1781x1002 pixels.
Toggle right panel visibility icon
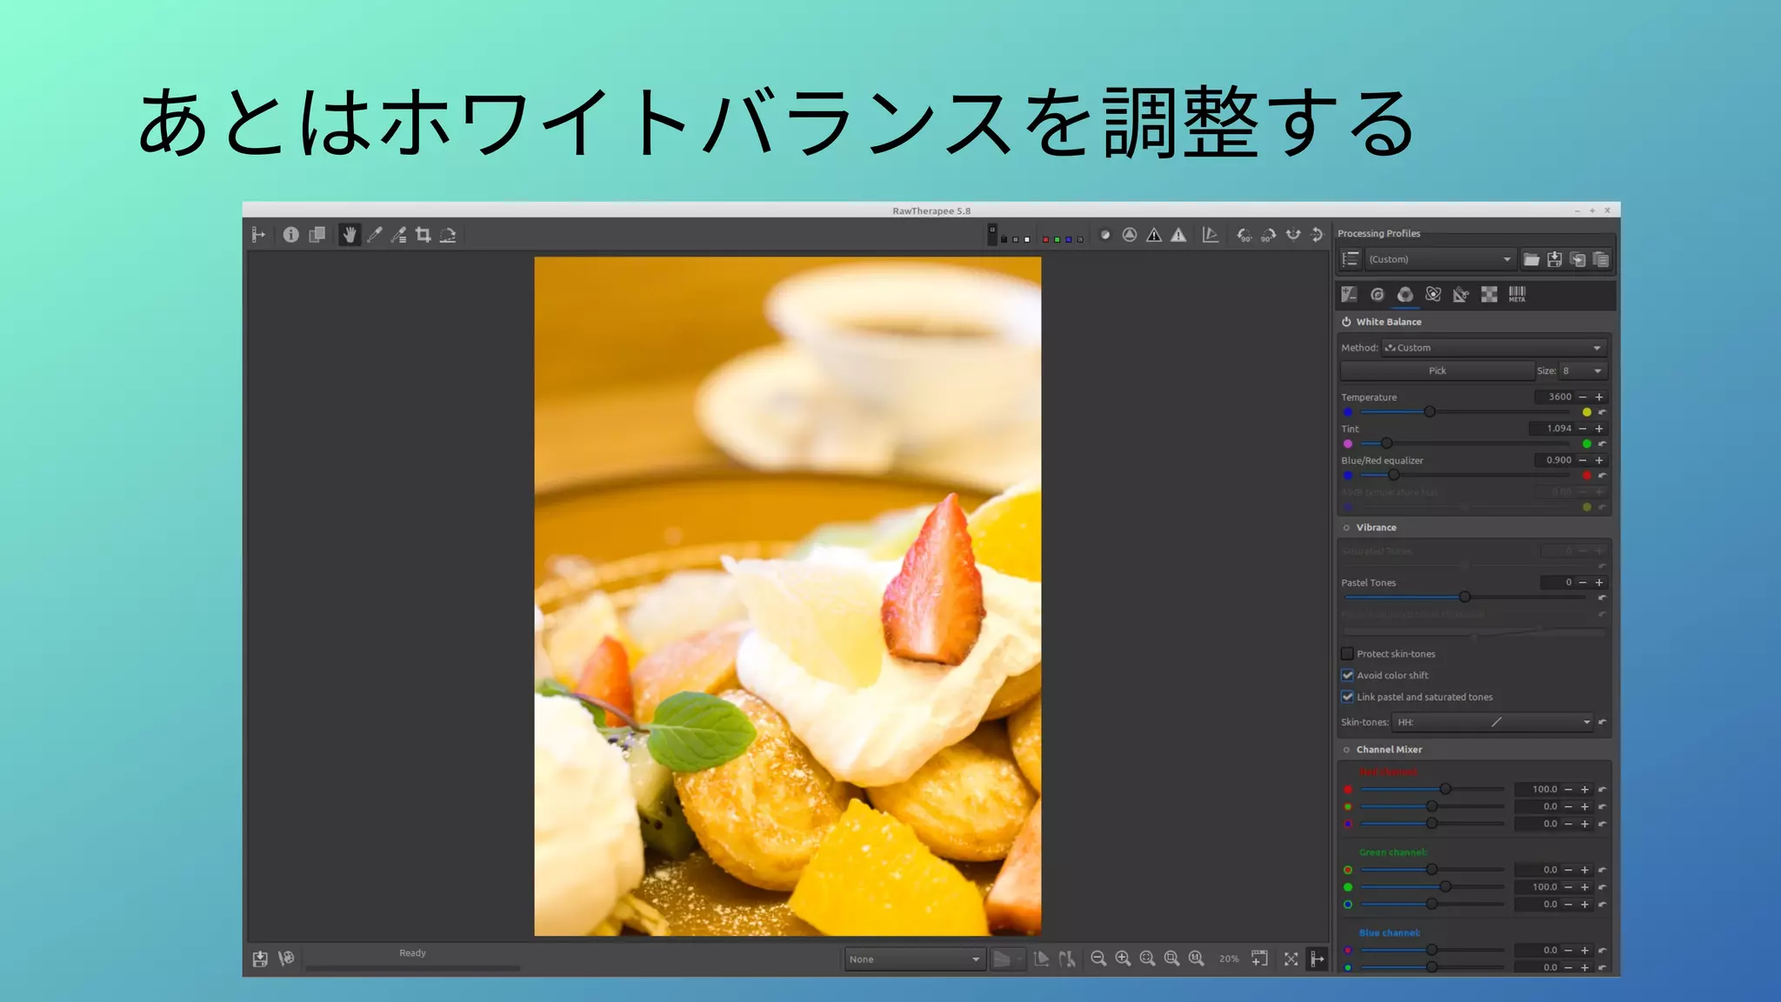pos(1317,959)
